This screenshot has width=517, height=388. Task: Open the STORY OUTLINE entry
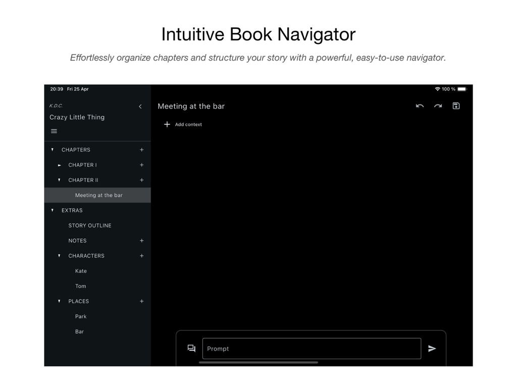[89, 225]
